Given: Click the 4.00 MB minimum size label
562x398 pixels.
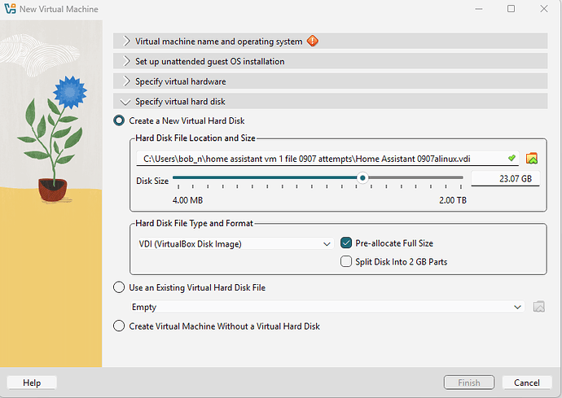Looking at the screenshot, I should pyautogui.click(x=187, y=200).
